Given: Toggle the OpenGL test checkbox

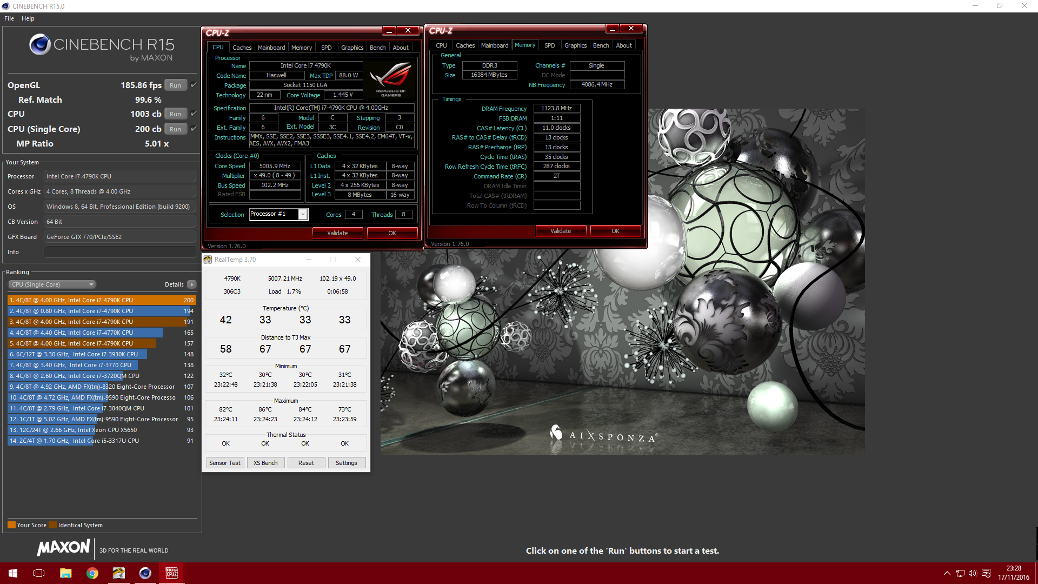Looking at the screenshot, I should pyautogui.click(x=194, y=85).
